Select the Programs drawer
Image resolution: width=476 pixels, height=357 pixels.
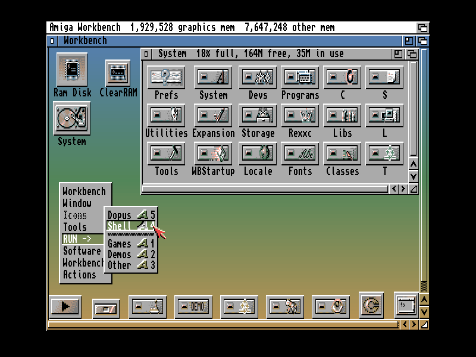point(300,77)
